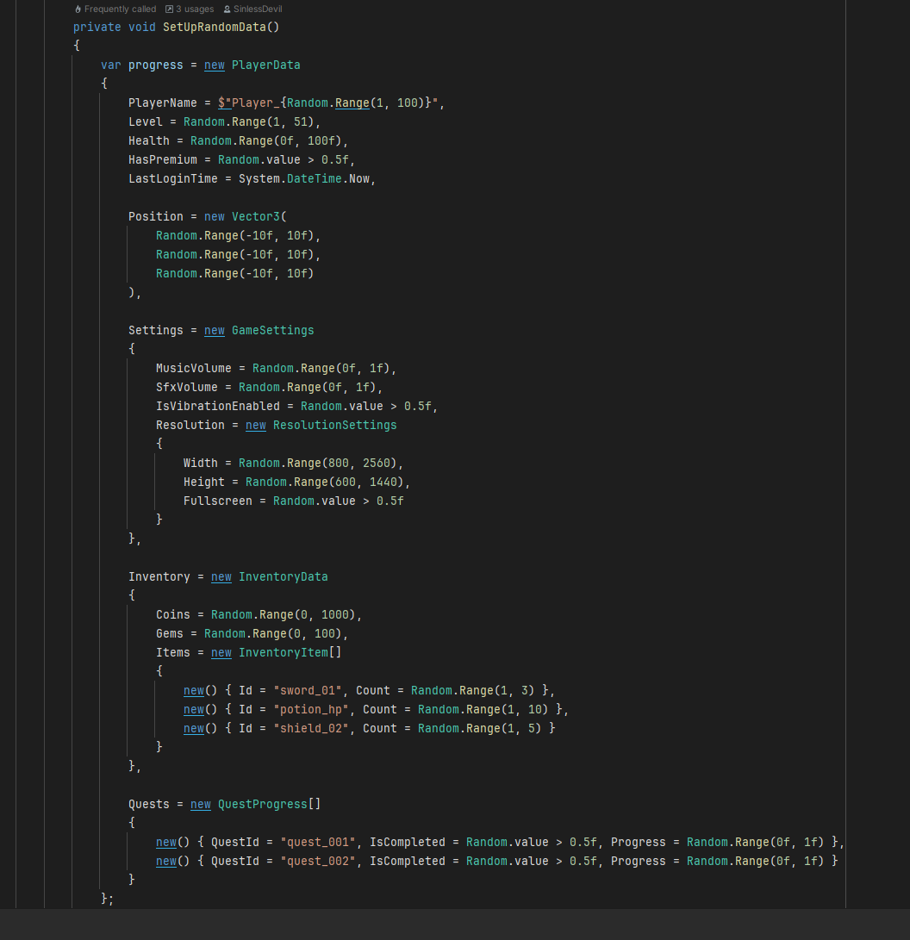Click the GameSettings type

pyautogui.click(x=273, y=330)
